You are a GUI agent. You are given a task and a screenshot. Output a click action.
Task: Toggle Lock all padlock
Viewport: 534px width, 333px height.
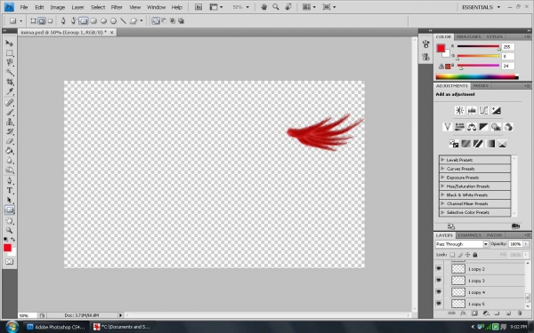pyautogui.click(x=475, y=255)
